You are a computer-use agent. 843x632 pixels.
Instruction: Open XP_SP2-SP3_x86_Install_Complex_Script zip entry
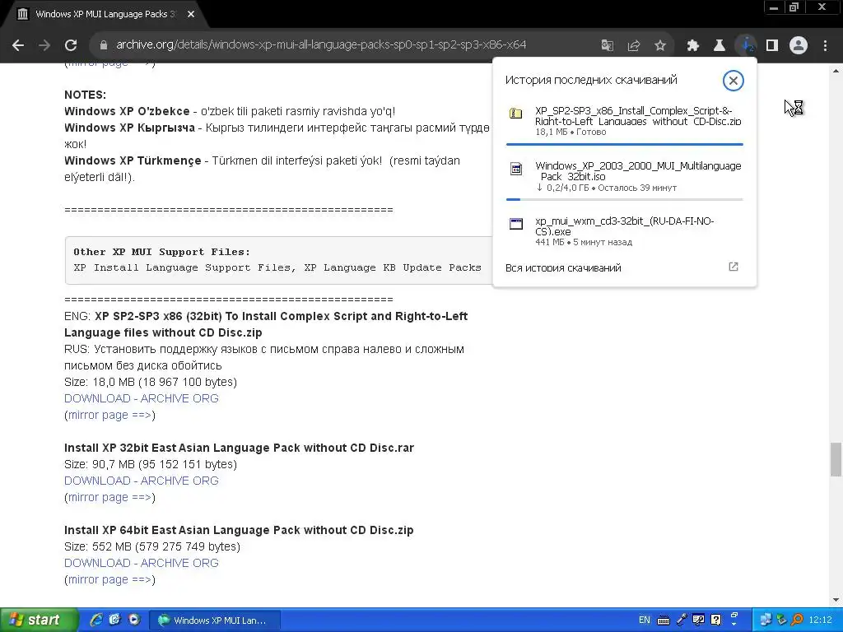point(624,120)
